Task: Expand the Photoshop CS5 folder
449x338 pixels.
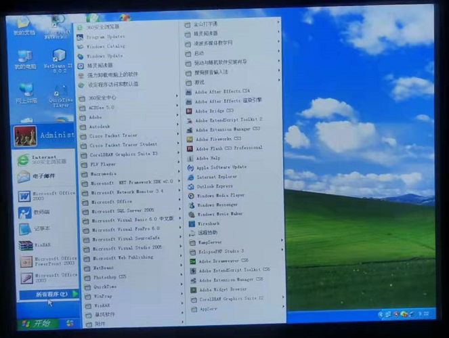Action: pyautogui.click(x=112, y=276)
